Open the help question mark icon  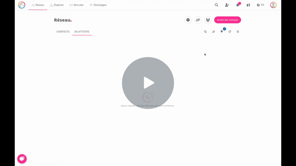188,20
